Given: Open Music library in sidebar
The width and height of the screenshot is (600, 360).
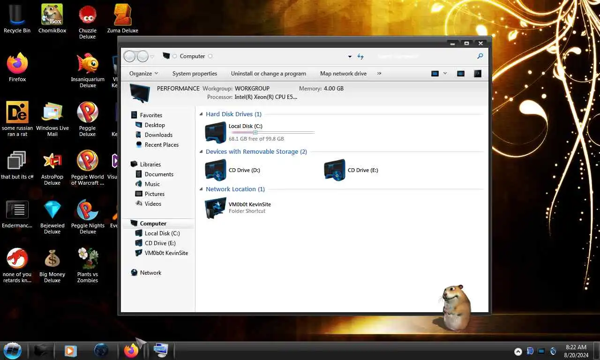Looking at the screenshot, I should 152,184.
